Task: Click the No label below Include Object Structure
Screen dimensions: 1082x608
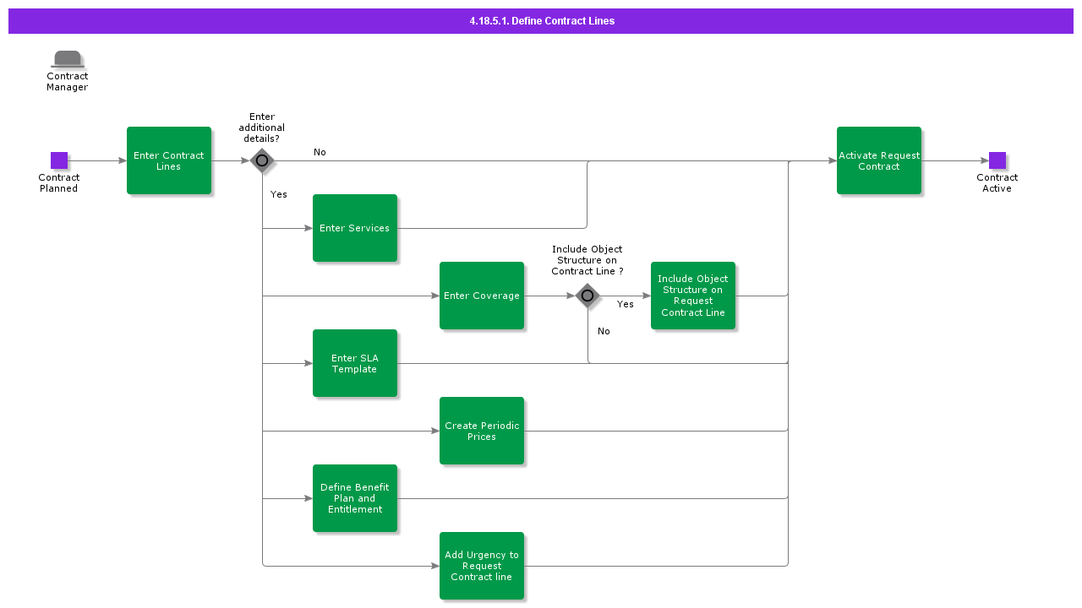Action: tap(604, 331)
